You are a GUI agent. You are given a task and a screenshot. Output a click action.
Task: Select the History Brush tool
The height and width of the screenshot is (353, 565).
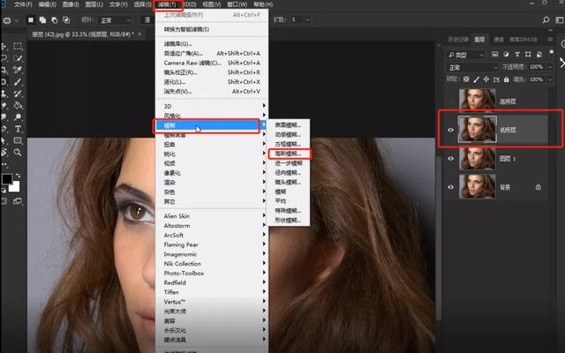click(x=18, y=94)
